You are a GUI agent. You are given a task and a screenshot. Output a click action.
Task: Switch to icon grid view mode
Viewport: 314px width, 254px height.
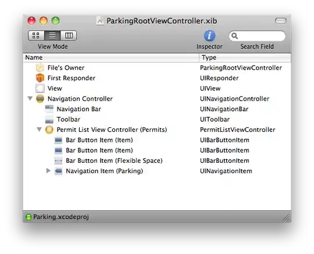pyautogui.click(x=36, y=35)
